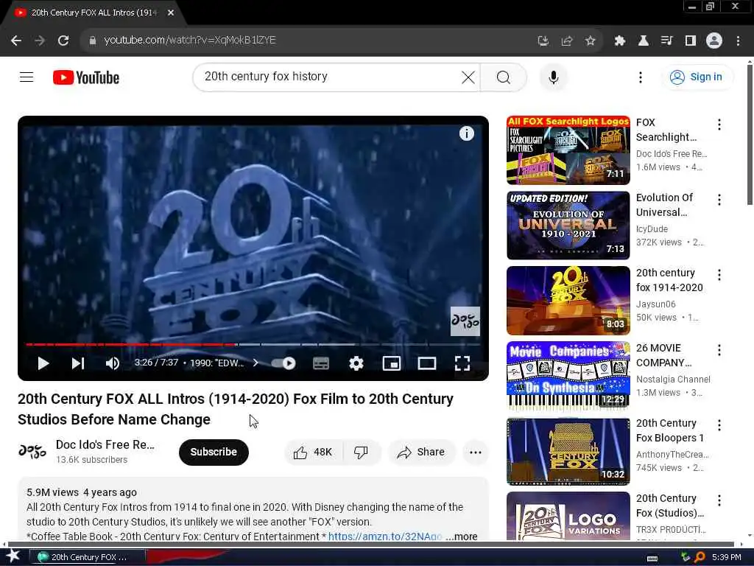Screen dimensions: 754x566
Task: Bookmark this tab star
Action: [x=590, y=41]
